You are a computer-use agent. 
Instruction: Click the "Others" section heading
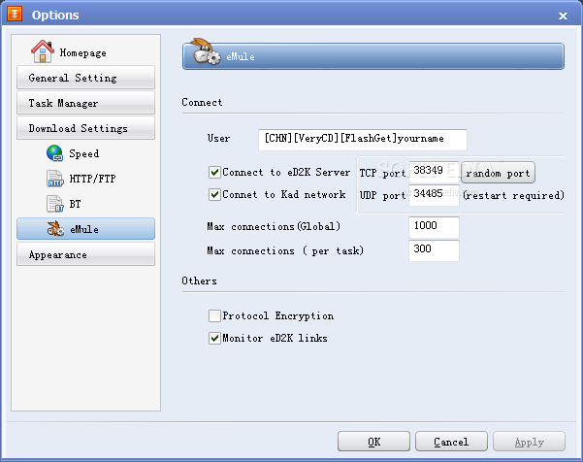(x=199, y=280)
